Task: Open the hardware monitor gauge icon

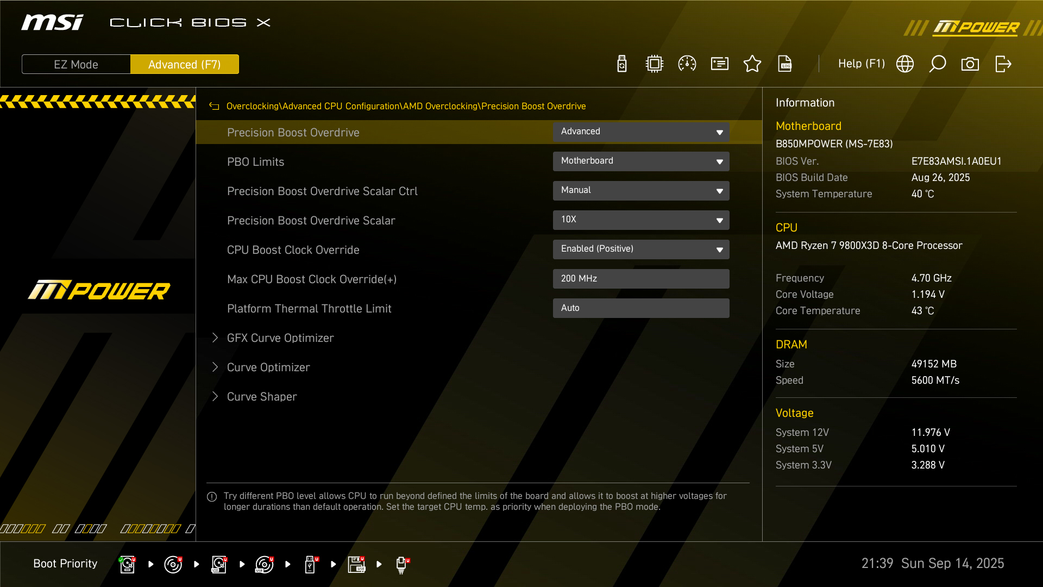Action: click(687, 64)
